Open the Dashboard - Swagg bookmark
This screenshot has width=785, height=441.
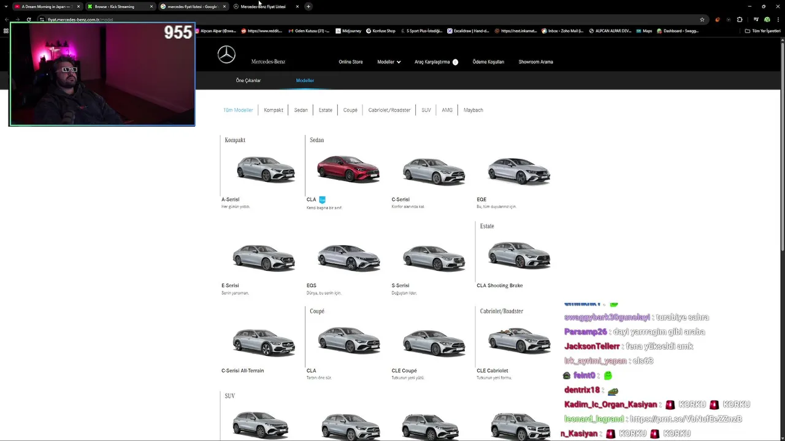tap(678, 31)
